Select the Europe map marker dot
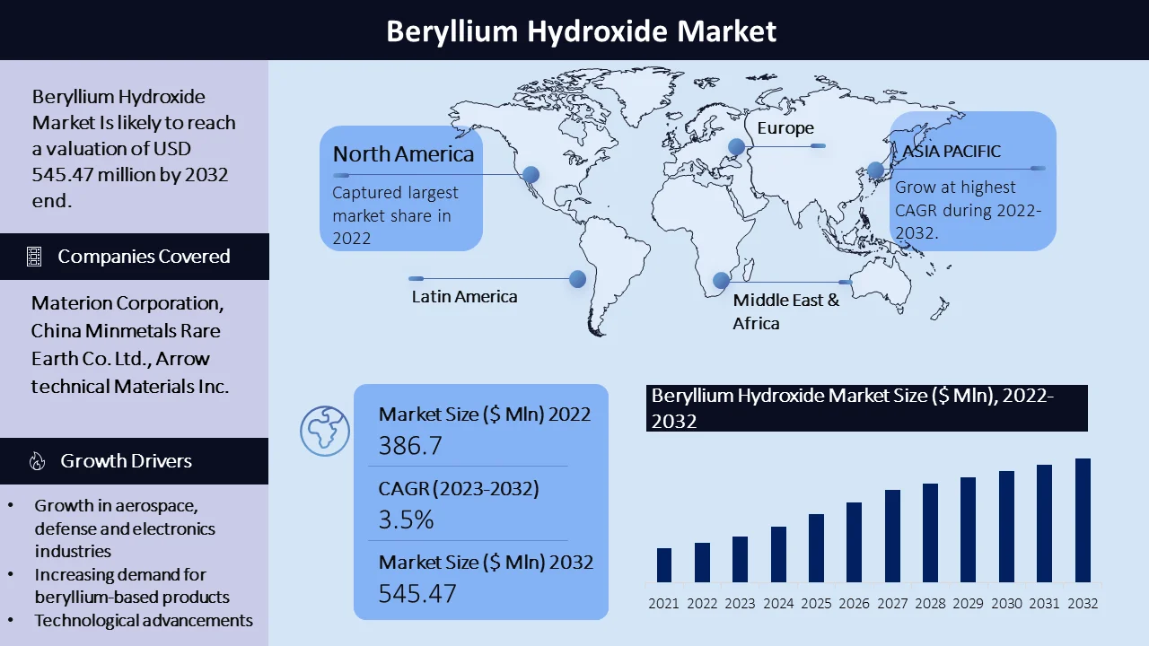Viewport: 1149px width, 646px height. pyautogui.click(x=736, y=146)
